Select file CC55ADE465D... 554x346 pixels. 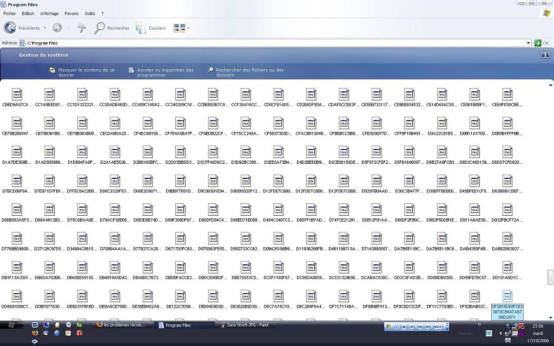(x=115, y=97)
